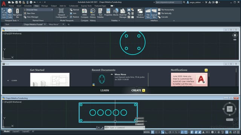This screenshot has width=241, height=135.
Task: Open the View Manager
Action: [31, 17]
